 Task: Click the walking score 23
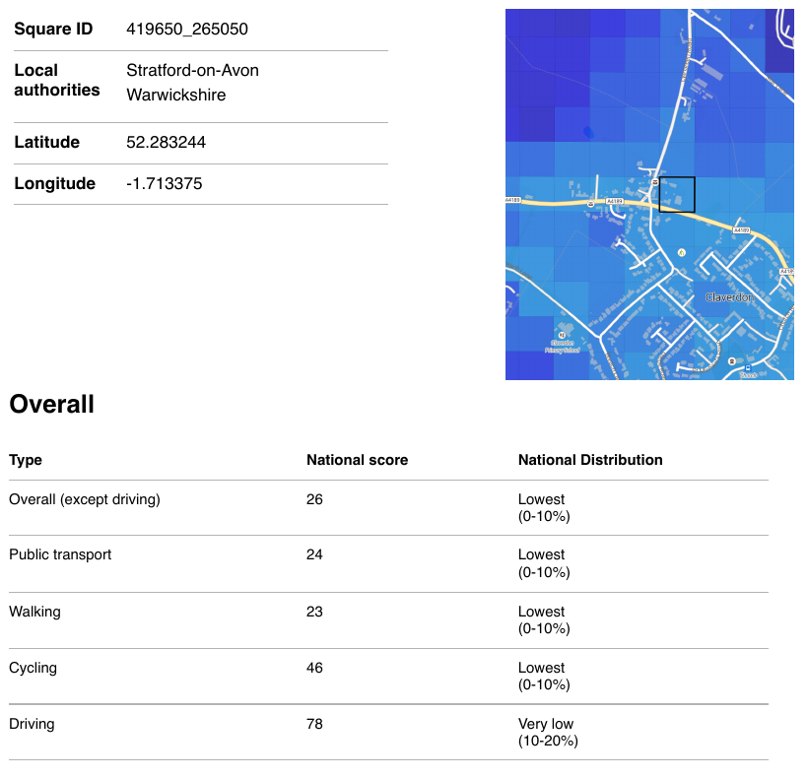[314, 612]
